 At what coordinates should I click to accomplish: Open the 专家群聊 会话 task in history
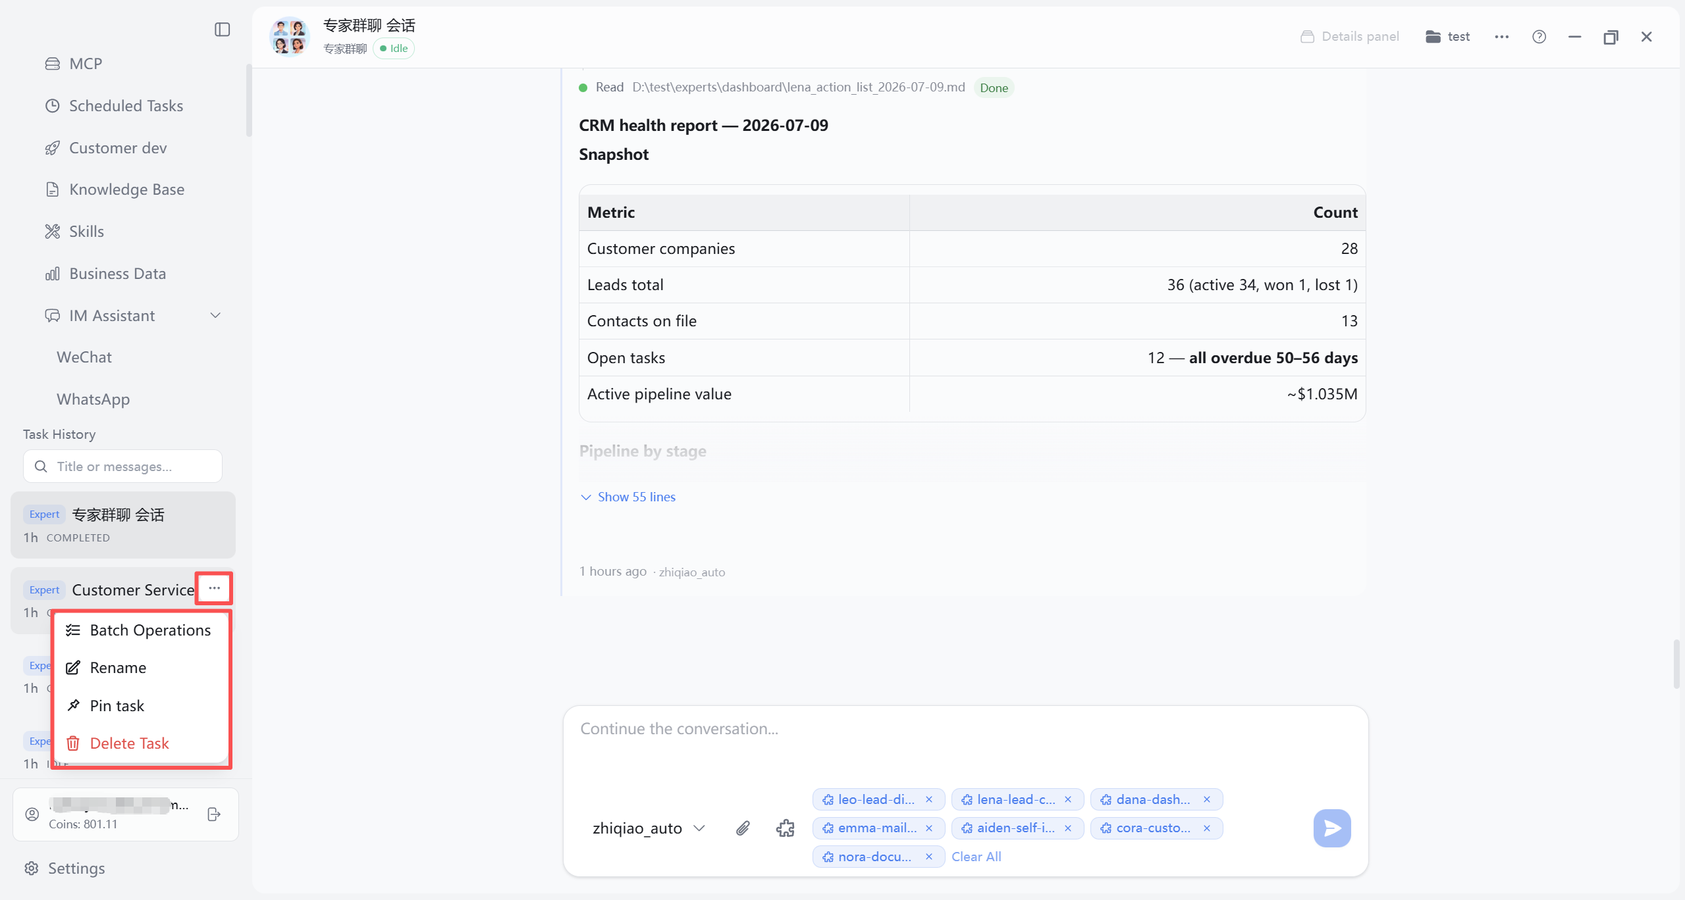123,525
